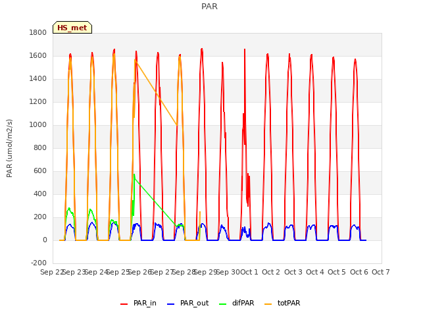Click the 1000 y-axis tick label
This screenshot has width=421, height=316.
tap(38, 124)
